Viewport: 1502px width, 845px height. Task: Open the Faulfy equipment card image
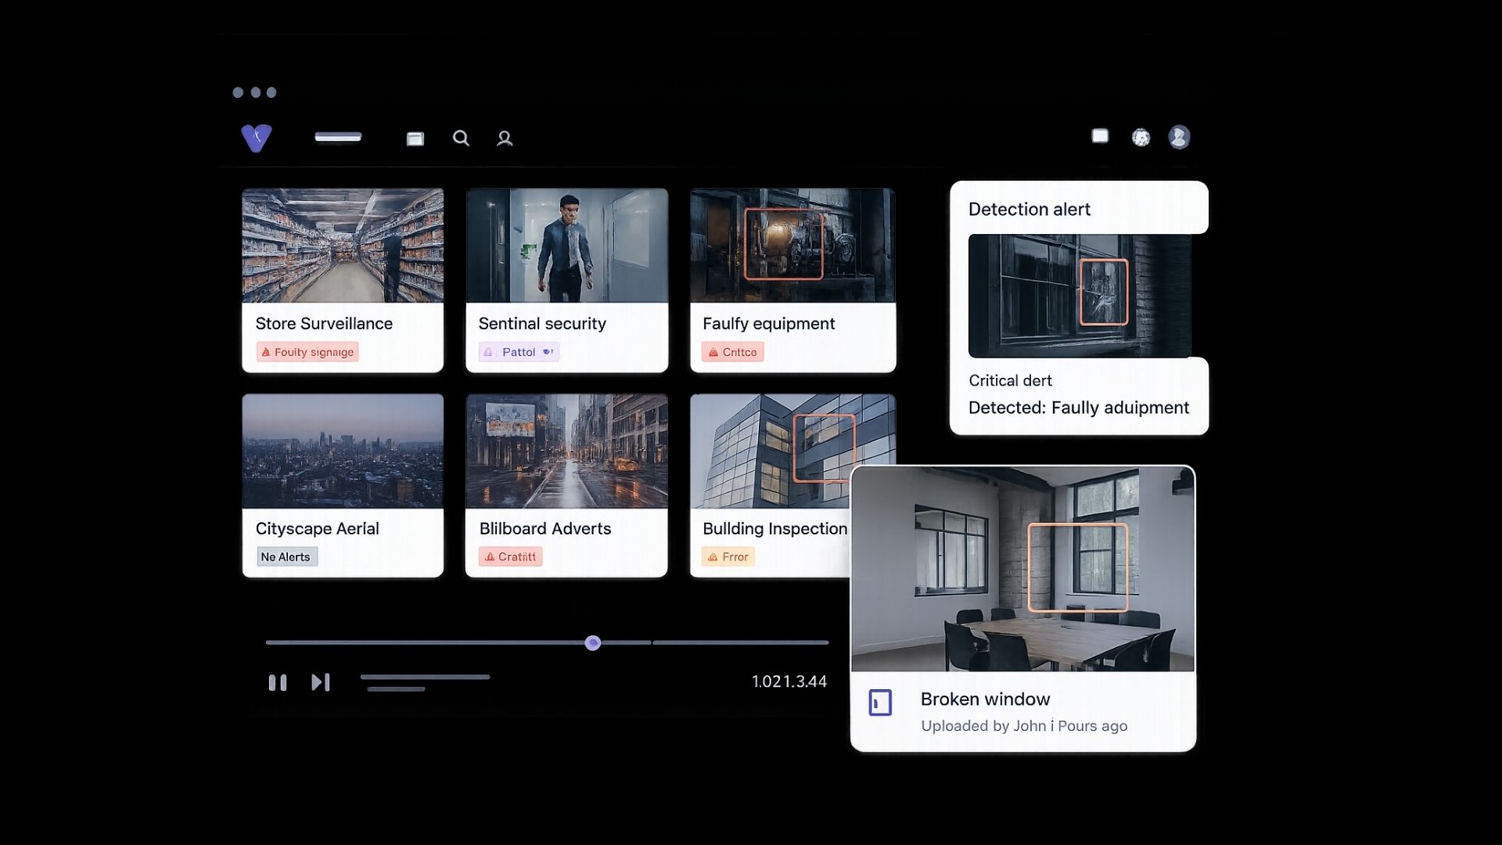point(792,246)
